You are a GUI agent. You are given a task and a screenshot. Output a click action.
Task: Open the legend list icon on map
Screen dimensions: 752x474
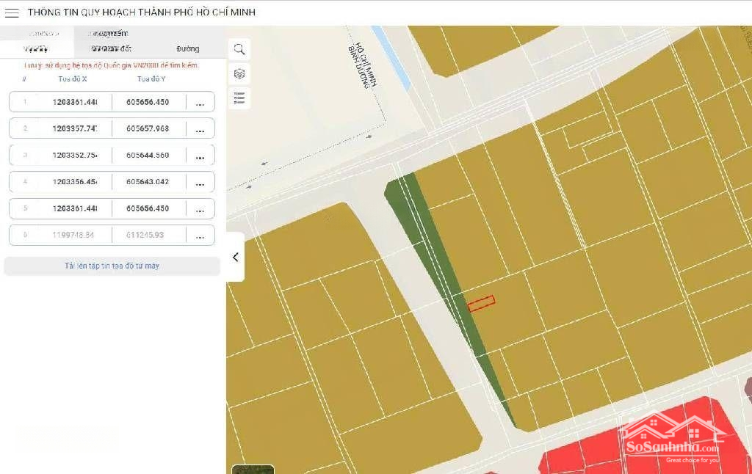pyautogui.click(x=239, y=98)
